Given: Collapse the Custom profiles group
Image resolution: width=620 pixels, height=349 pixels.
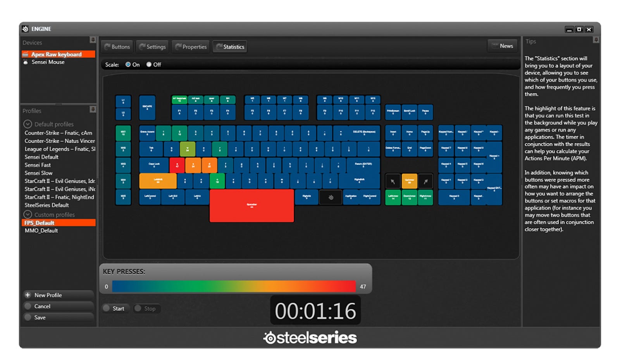Looking at the screenshot, I should 28,214.
